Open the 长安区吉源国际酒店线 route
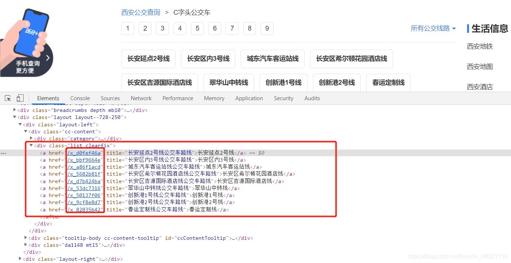511x263 pixels. (160, 83)
